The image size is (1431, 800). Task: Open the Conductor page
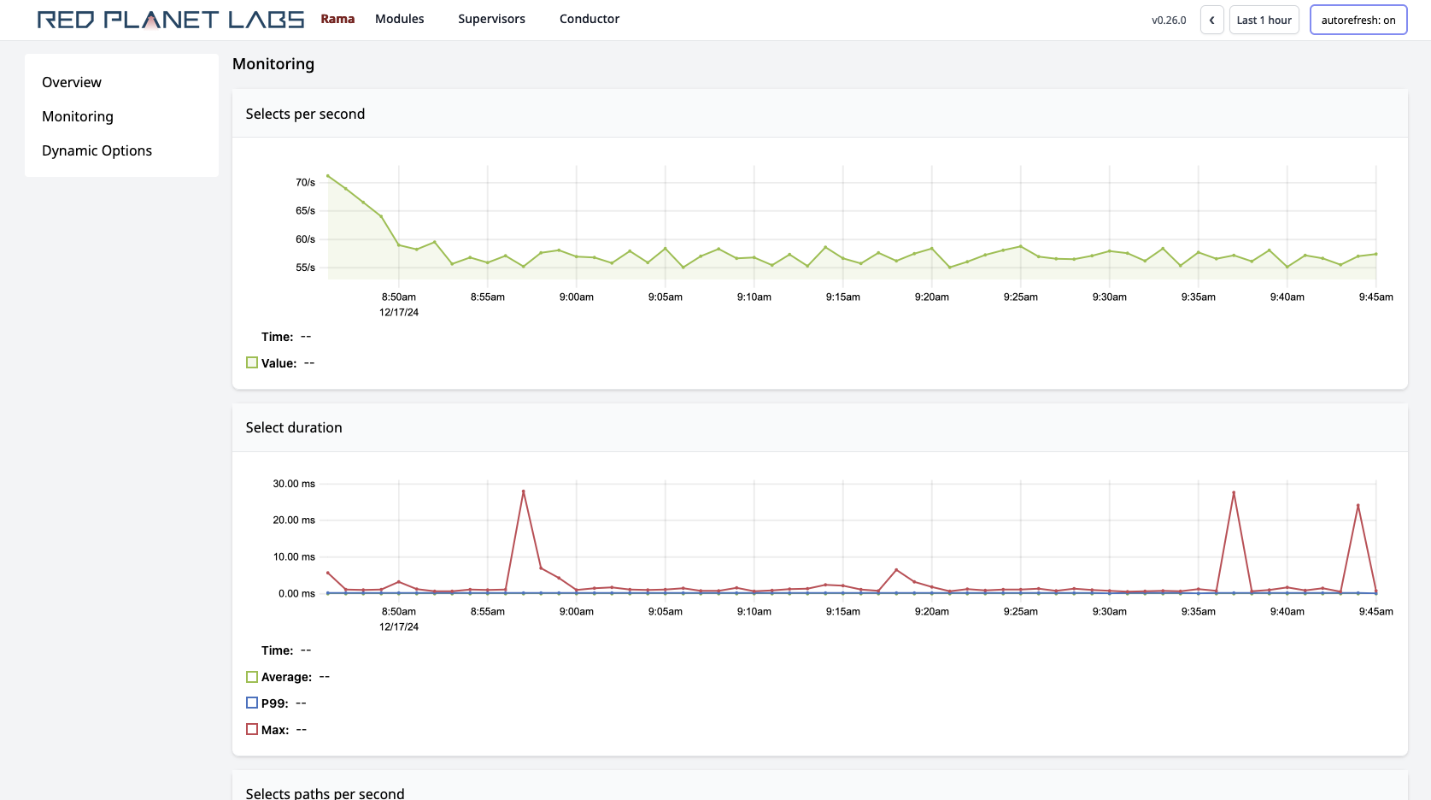pos(589,19)
